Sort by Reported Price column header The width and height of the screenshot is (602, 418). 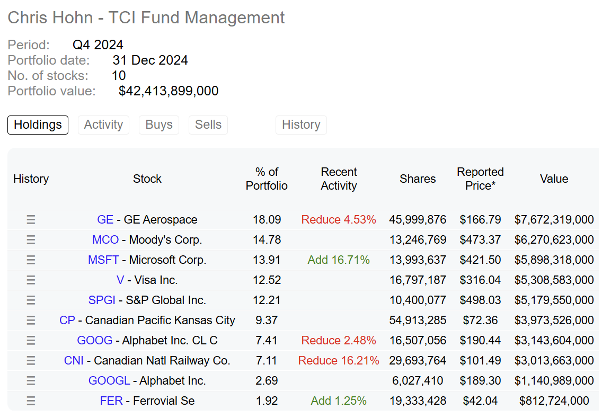pyautogui.click(x=480, y=179)
